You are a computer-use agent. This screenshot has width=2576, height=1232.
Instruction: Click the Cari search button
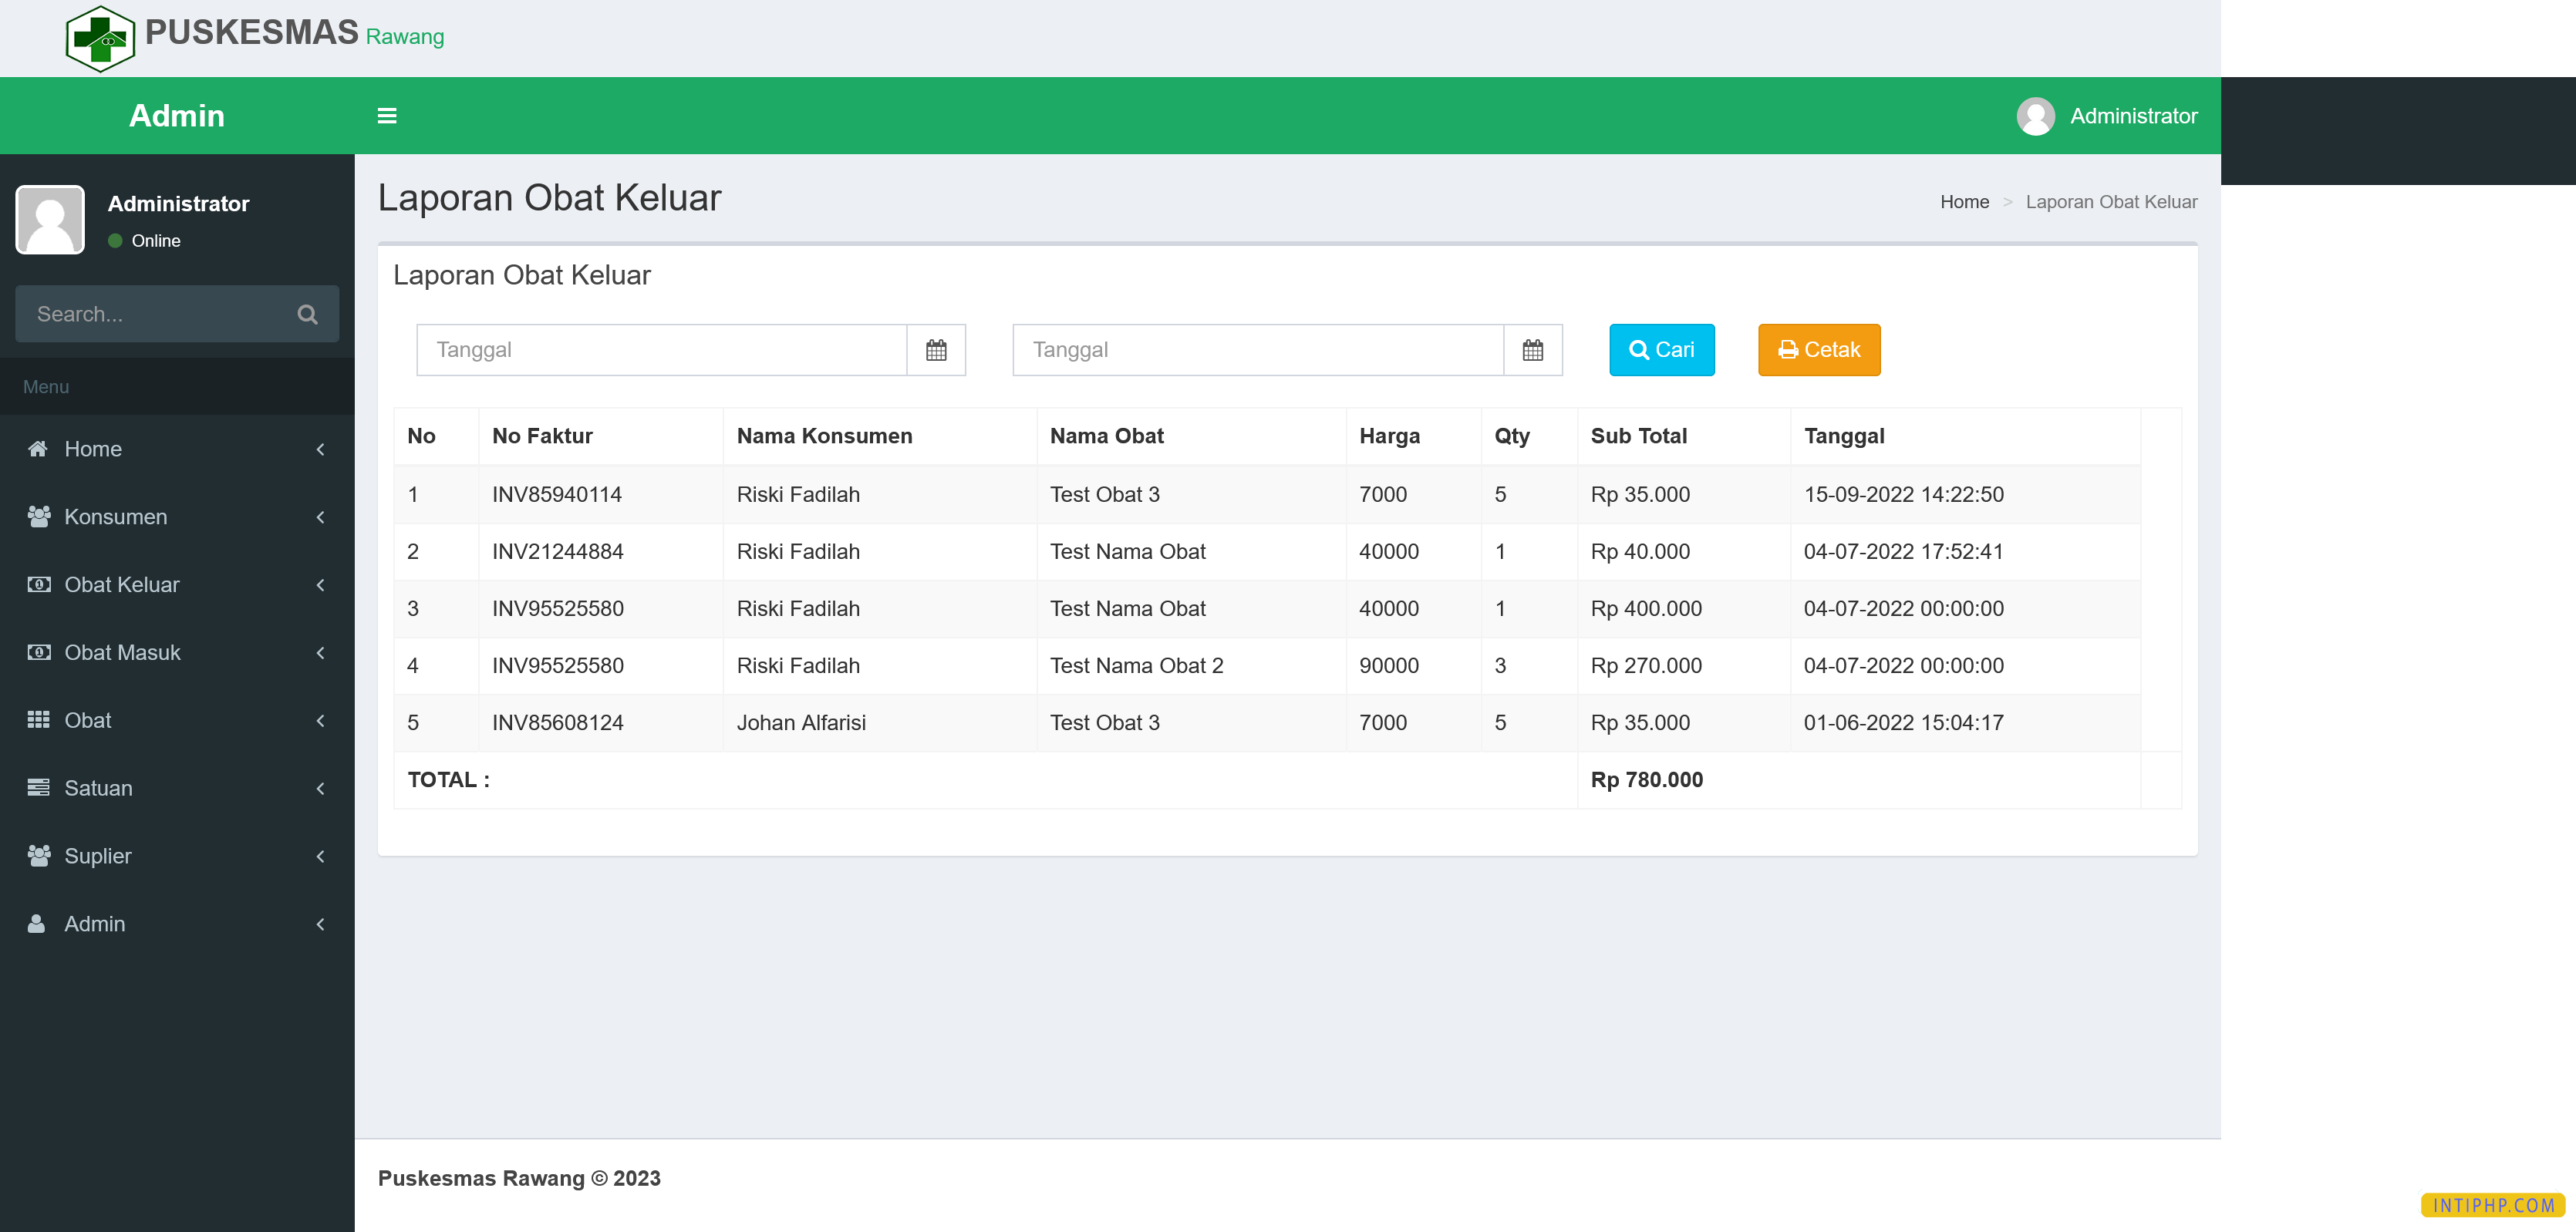1661,350
